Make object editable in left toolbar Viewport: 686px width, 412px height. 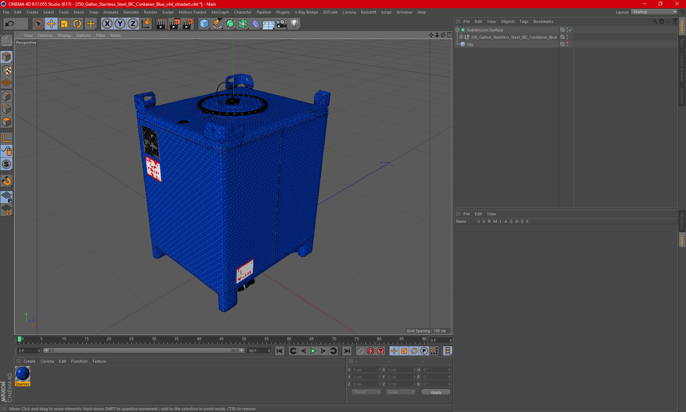[6, 40]
